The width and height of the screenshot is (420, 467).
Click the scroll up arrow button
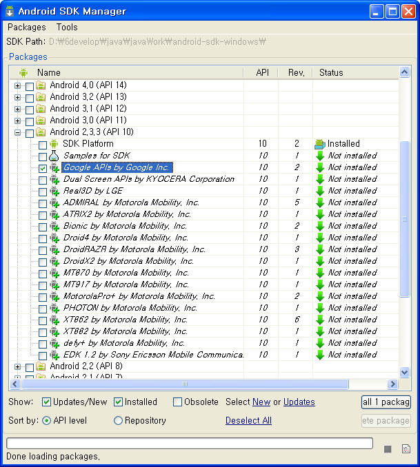coord(405,72)
